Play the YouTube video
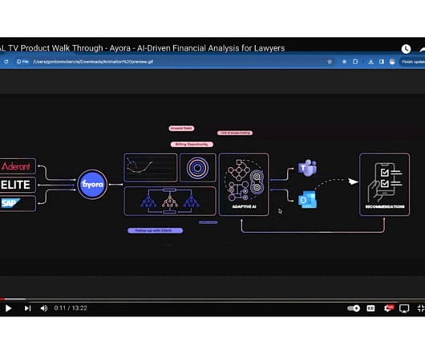The height and width of the screenshot is (355, 425). (x=8, y=308)
